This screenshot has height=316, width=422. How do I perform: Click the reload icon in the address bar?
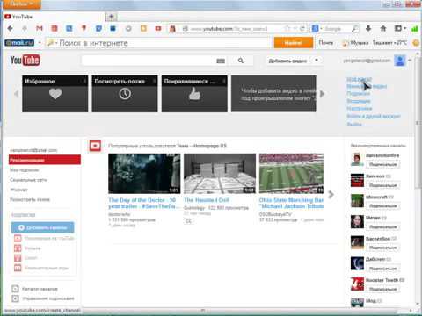click(302, 29)
